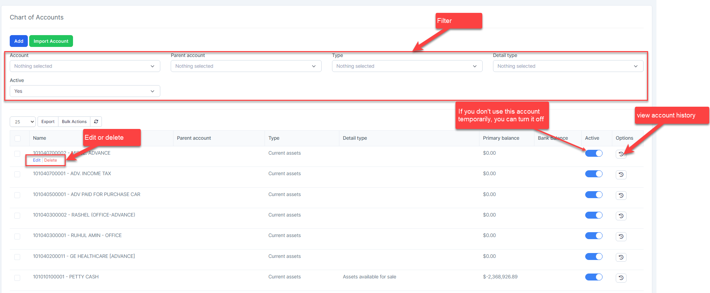Select all rows with header checkbox
The width and height of the screenshot is (710, 293).
coord(17,138)
